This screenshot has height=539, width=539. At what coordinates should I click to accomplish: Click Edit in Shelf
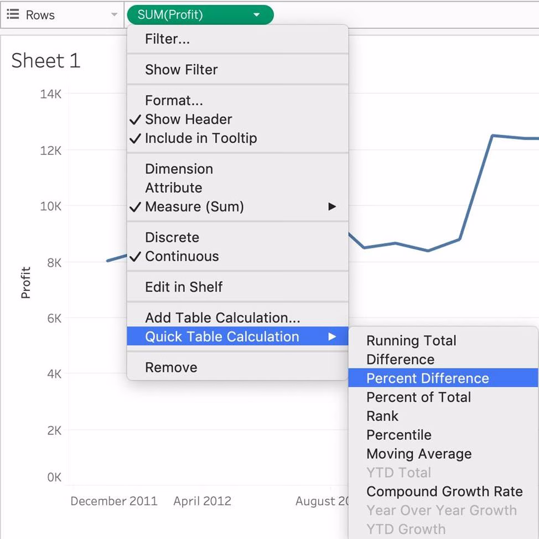[x=184, y=287]
